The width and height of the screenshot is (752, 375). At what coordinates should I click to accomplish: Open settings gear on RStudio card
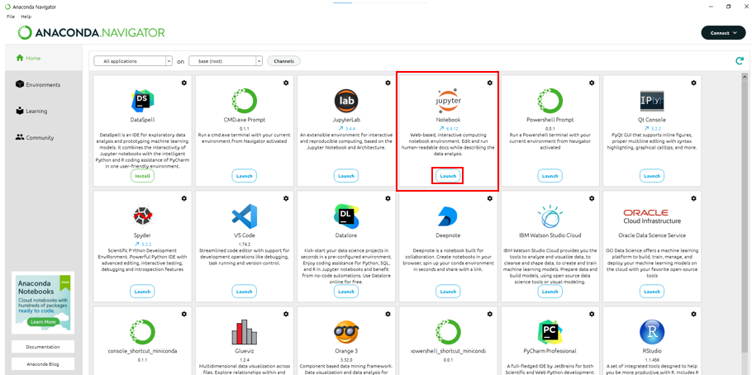click(693, 314)
